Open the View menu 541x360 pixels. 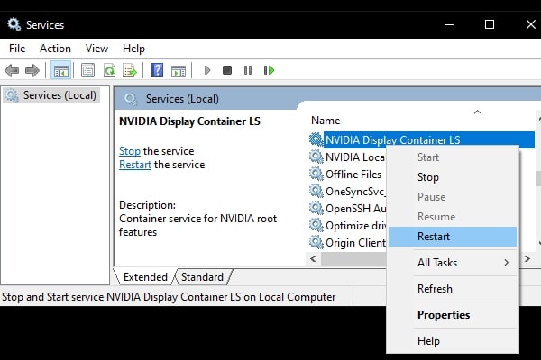[x=97, y=49]
